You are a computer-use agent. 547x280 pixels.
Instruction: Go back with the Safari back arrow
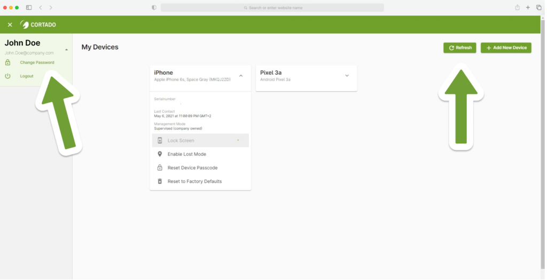[41, 7]
